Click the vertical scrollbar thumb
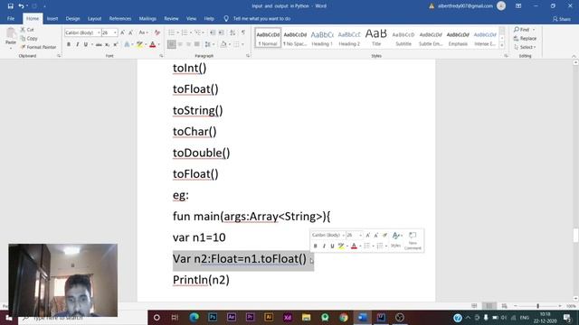 pyautogui.click(x=575, y=235)
